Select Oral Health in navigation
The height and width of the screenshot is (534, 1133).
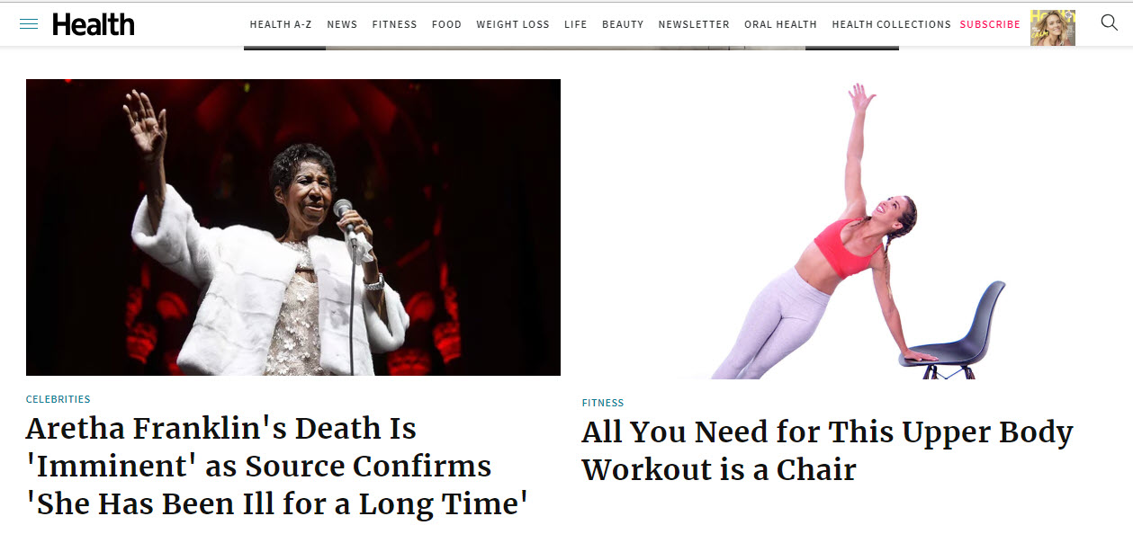click(781, 24)
